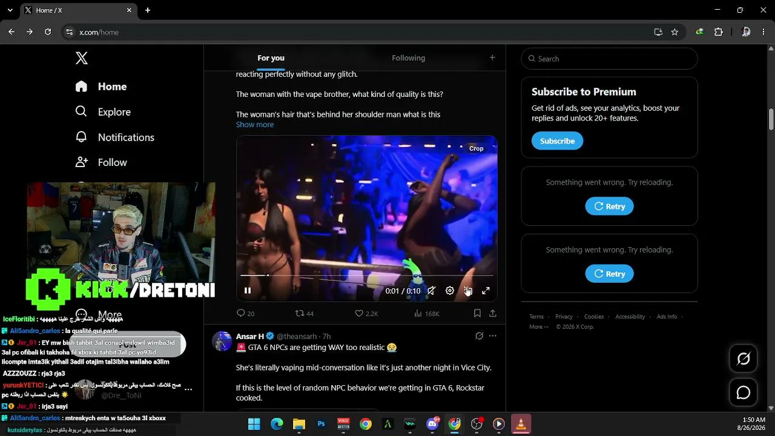The height and width of the screenshot is (436, 775).
Task: Open the Cookies footer link
Action: pos(594,317)
